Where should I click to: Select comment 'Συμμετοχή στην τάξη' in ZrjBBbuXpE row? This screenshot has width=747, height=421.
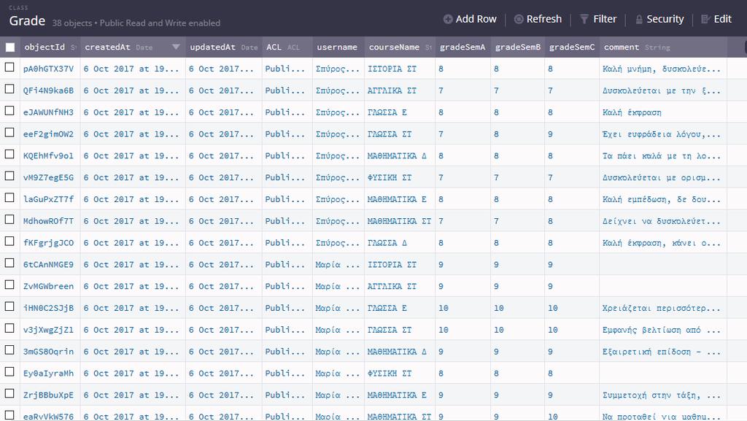(663, 395)
